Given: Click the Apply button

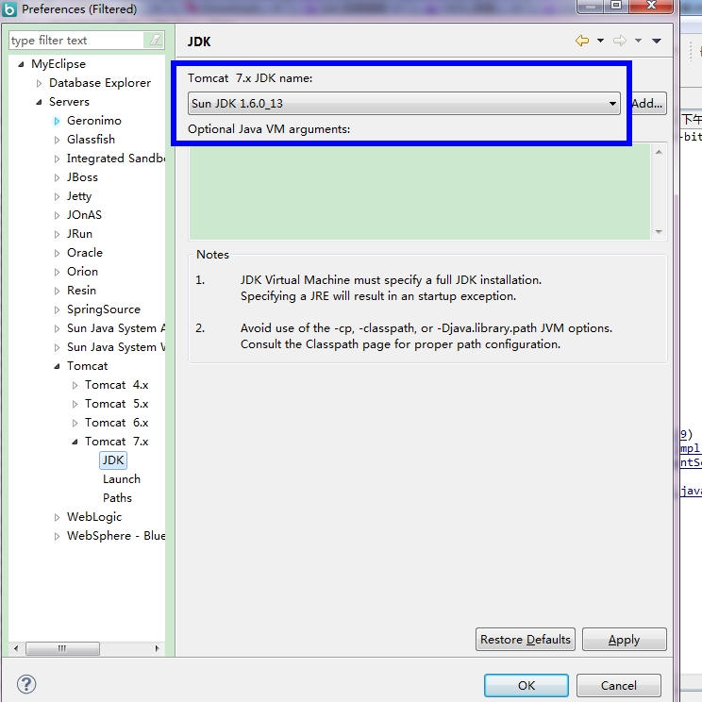Looking at the screenshot, I should click(624, 640).
